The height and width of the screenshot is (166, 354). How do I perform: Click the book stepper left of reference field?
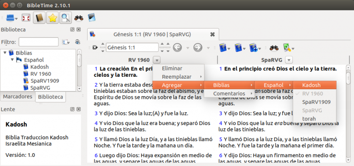coord(103,47)
